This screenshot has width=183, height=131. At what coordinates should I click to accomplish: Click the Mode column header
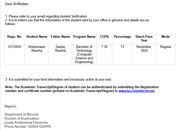coord(165,37)
